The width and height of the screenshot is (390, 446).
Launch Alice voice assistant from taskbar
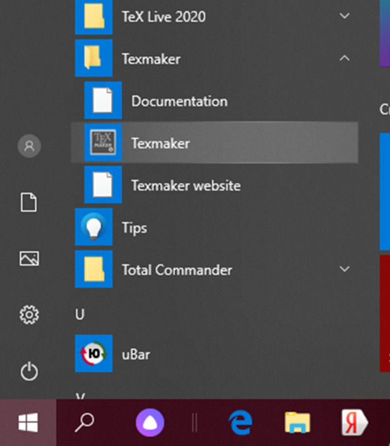150,422
